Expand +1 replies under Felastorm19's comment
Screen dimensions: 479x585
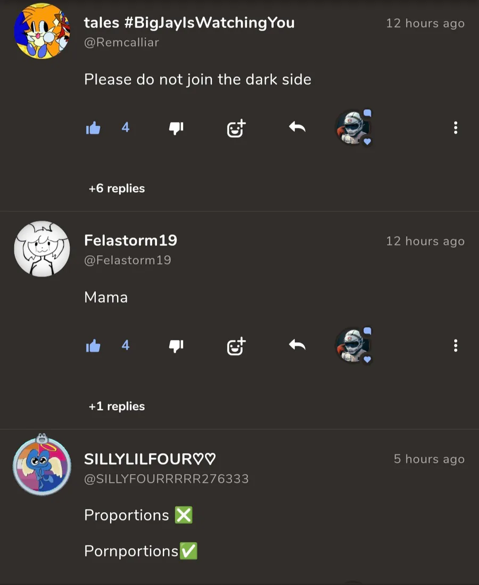[117, 407]
